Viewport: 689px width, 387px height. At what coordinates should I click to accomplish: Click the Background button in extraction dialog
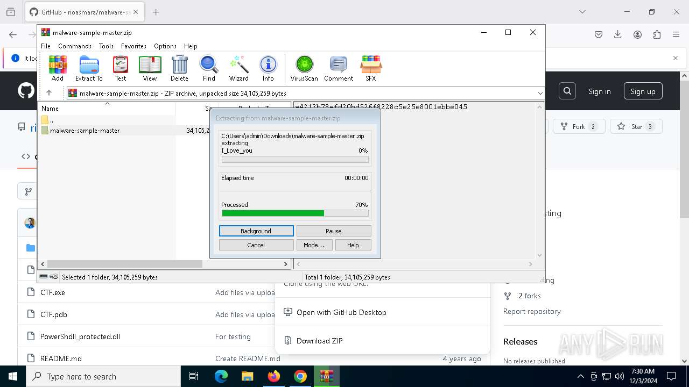tap(256, 231)
